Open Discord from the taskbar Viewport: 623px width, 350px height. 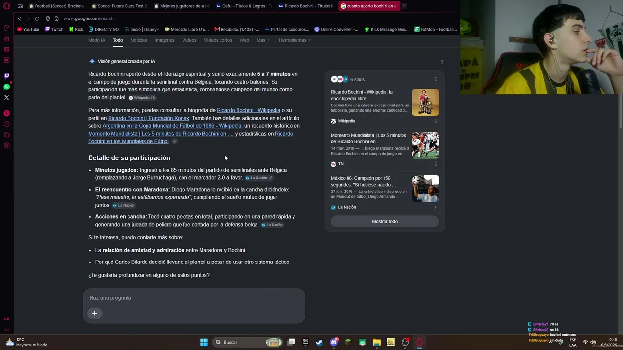pyautogui.click(x=334, y=342)
